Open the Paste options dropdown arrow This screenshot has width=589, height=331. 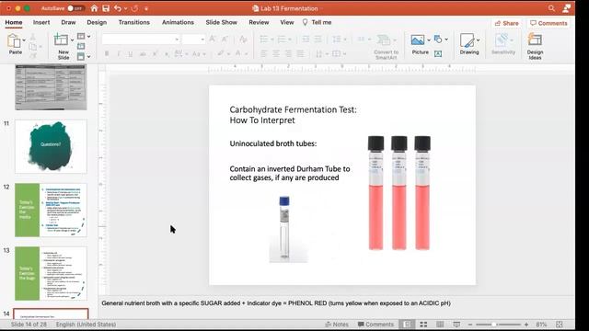click(24, 40)
